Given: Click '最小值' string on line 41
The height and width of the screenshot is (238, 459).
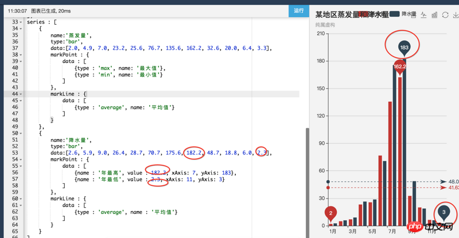Looking at the screenshot, I should 149,75.
